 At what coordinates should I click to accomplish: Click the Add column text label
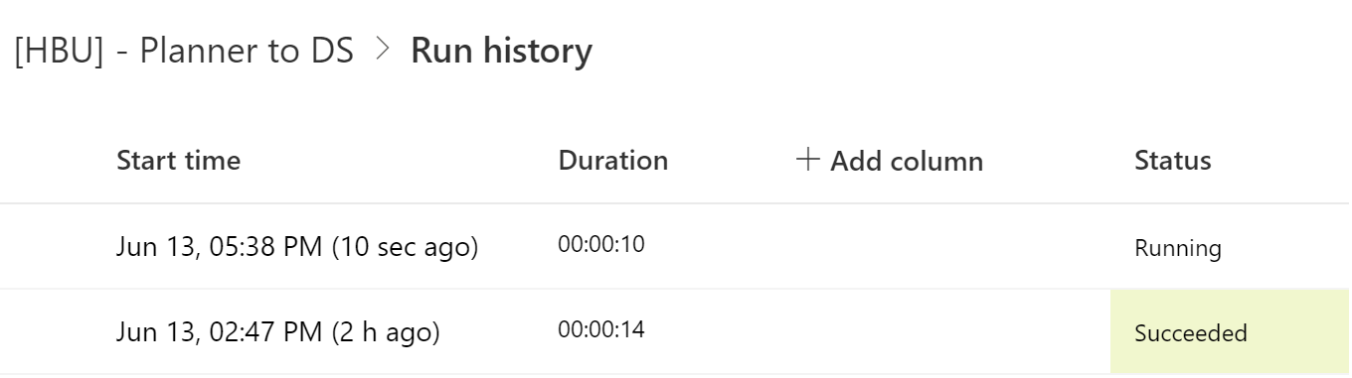click(x=907, y=161)
